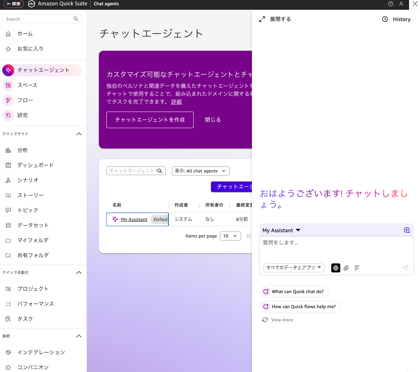This screenshot has width=420, height=372.
Task: Click the チャットエージェントを作成 button
Action: [x=150, y=120]
